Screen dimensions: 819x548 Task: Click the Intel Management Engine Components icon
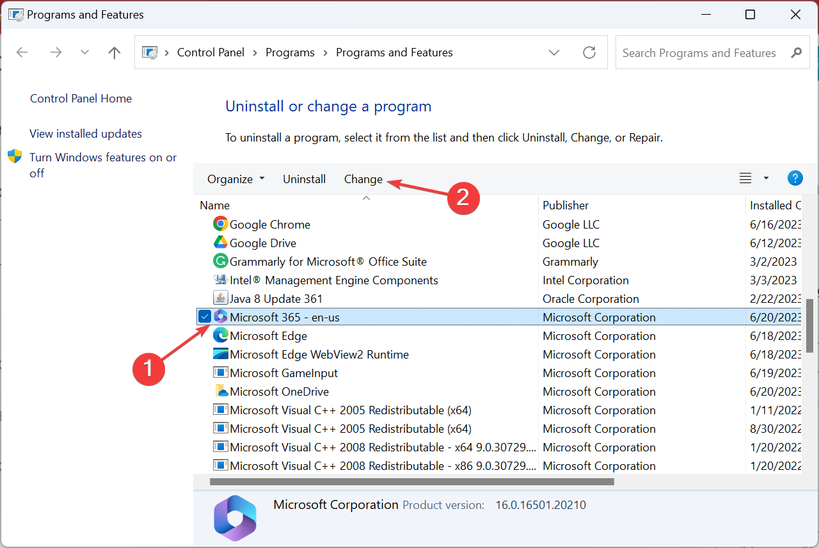[x=220, y=280]
